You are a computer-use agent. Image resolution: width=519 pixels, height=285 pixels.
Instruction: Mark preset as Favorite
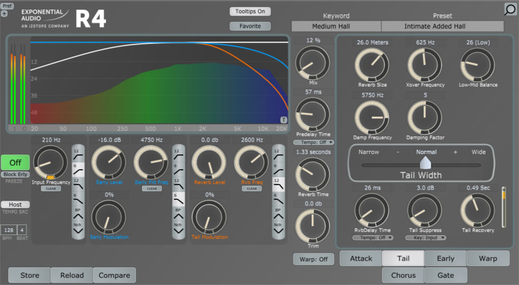tap(250, 26)
